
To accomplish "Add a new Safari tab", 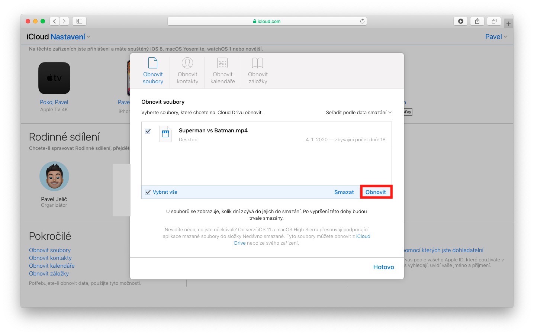I will pyautogui.click(x=508, y=23).
